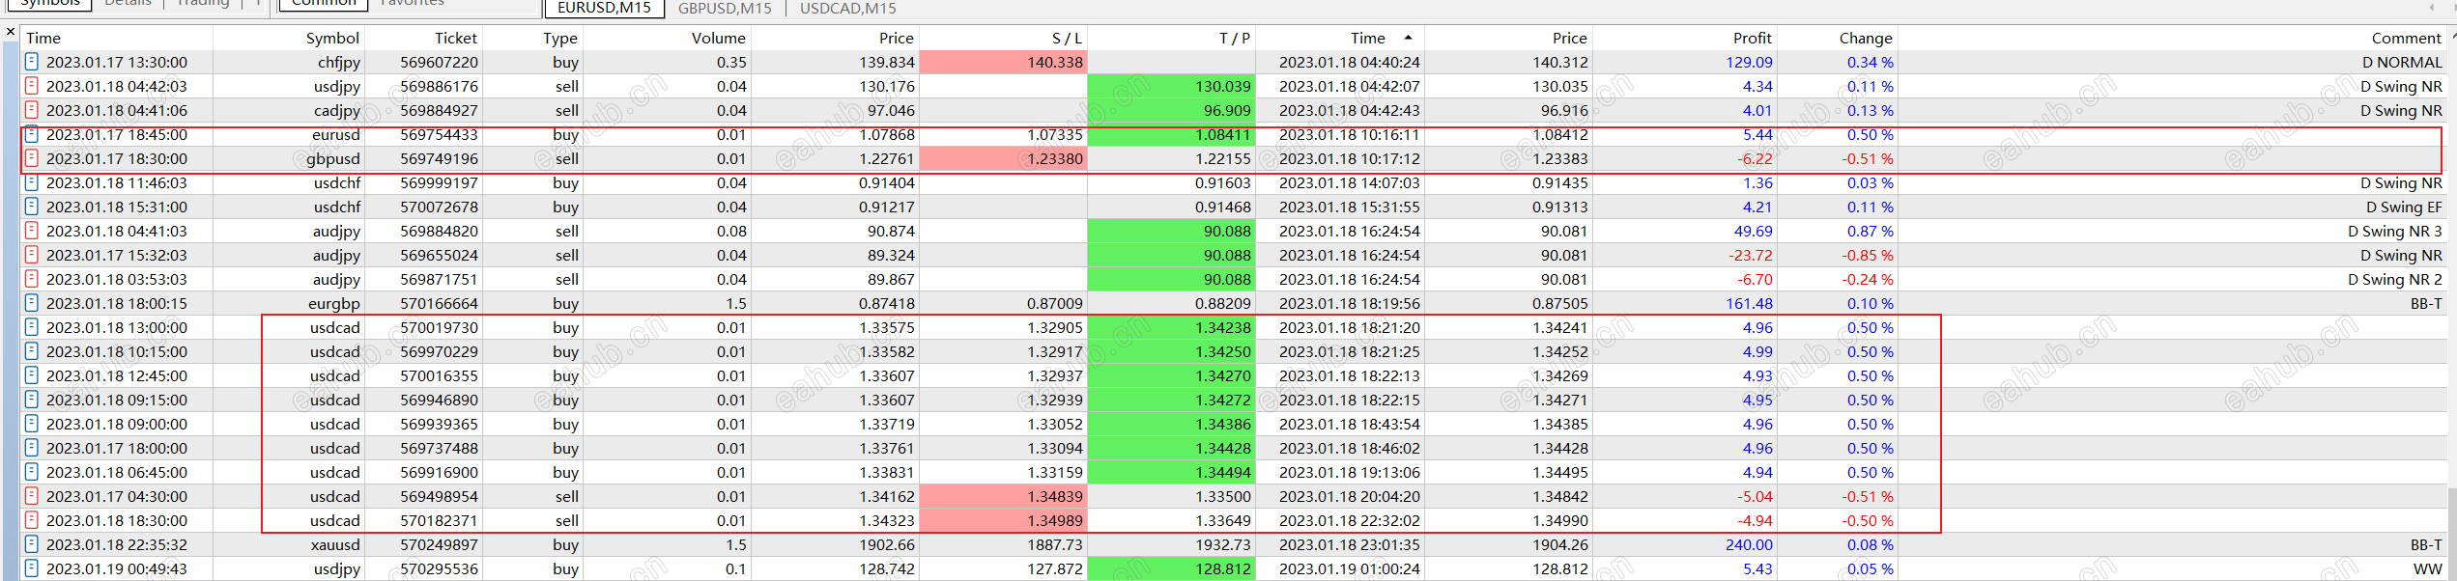
Task: Select the eurusd buy deal icon
Action: click(x=32, y=134)
